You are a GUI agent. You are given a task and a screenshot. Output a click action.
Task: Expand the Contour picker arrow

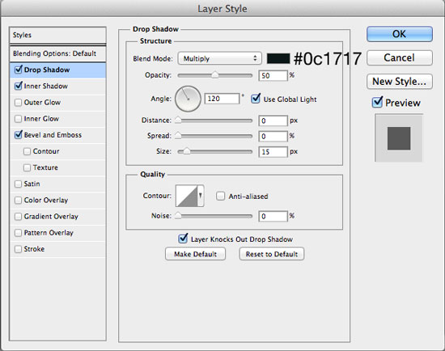point(201,196)
